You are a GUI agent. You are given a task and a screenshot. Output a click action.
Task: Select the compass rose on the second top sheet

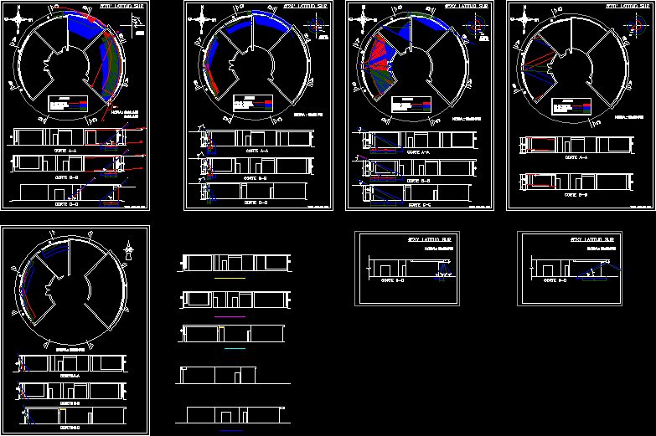199,18
